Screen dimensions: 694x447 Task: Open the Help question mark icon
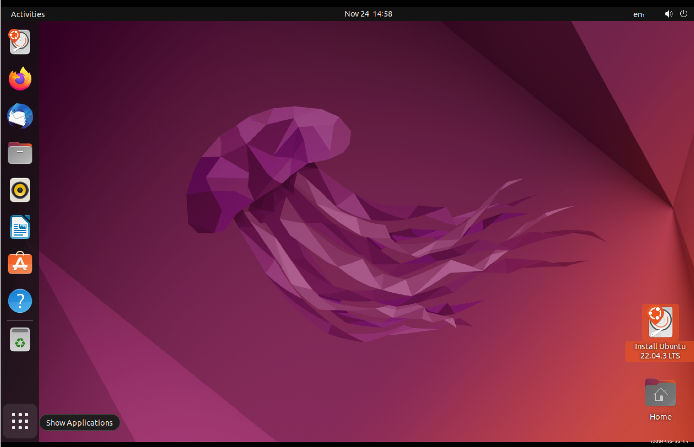point(20,301)
